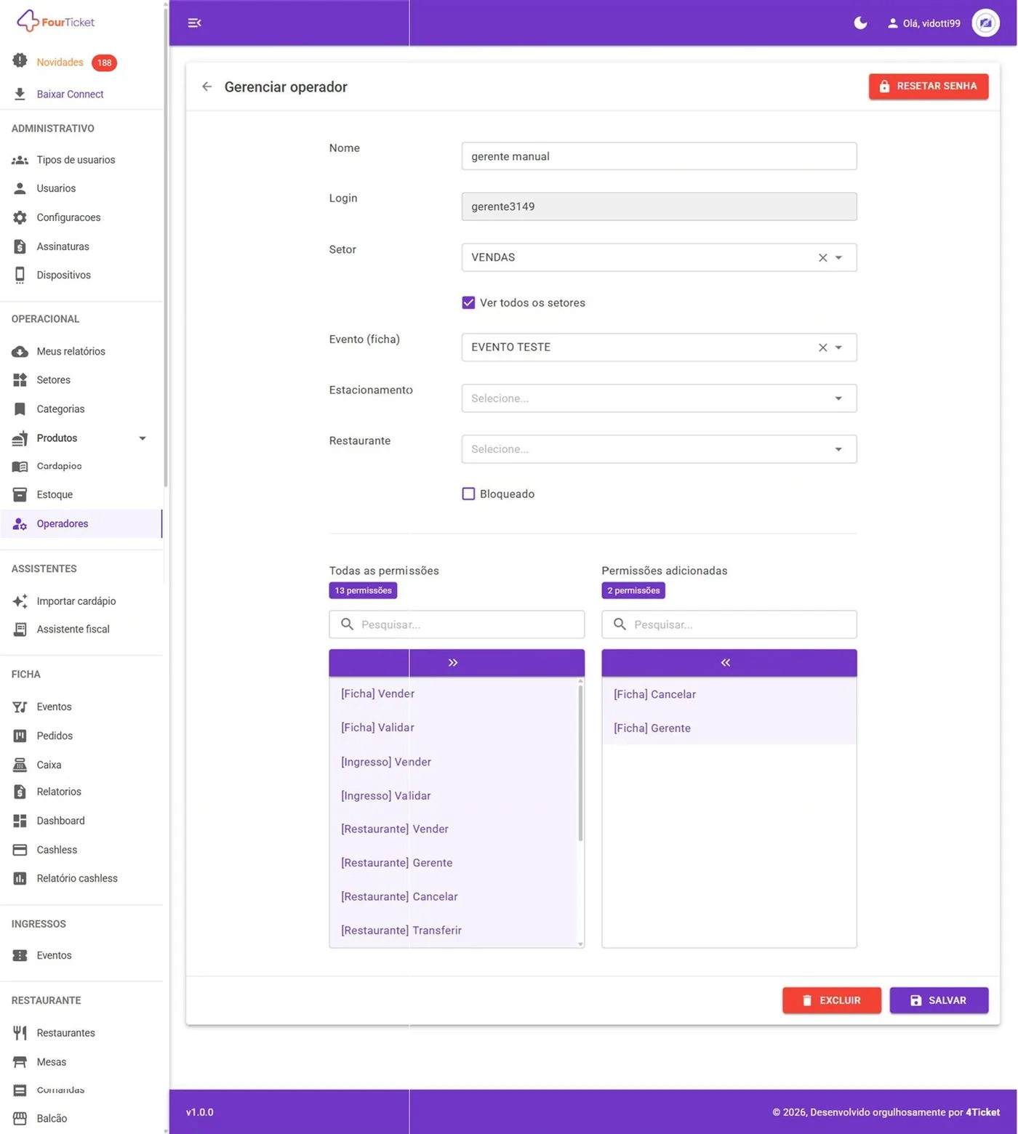Open Novidades from the badge icon
This screenshot has width=1018, height=1134.
[20, 61]
